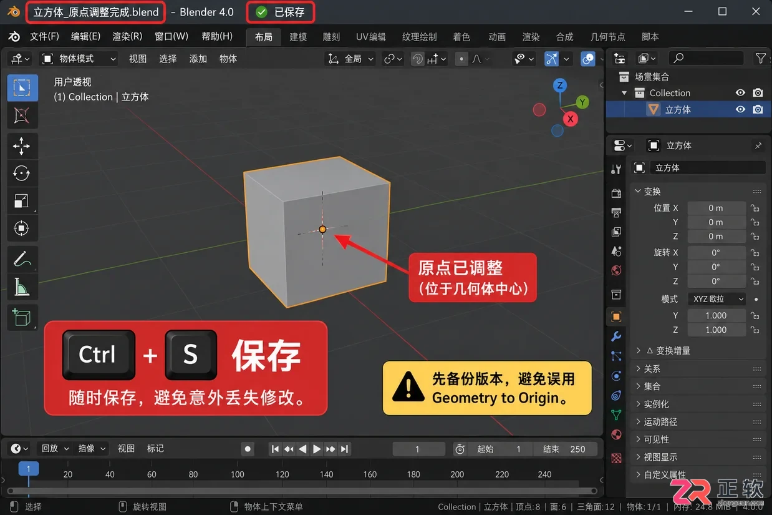The image size is (772, 515).
Task: Open the 物体模式 mode dropdown
Action: click(x=79, y=59)
